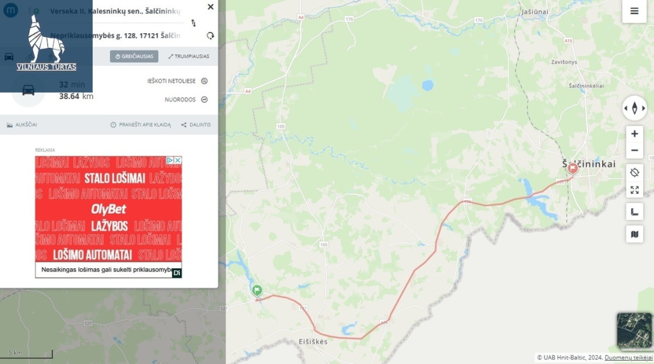This screenshot has height=364, width=654.
Task: Select the car travel mode icon
Action: click(x=9, y=57)
